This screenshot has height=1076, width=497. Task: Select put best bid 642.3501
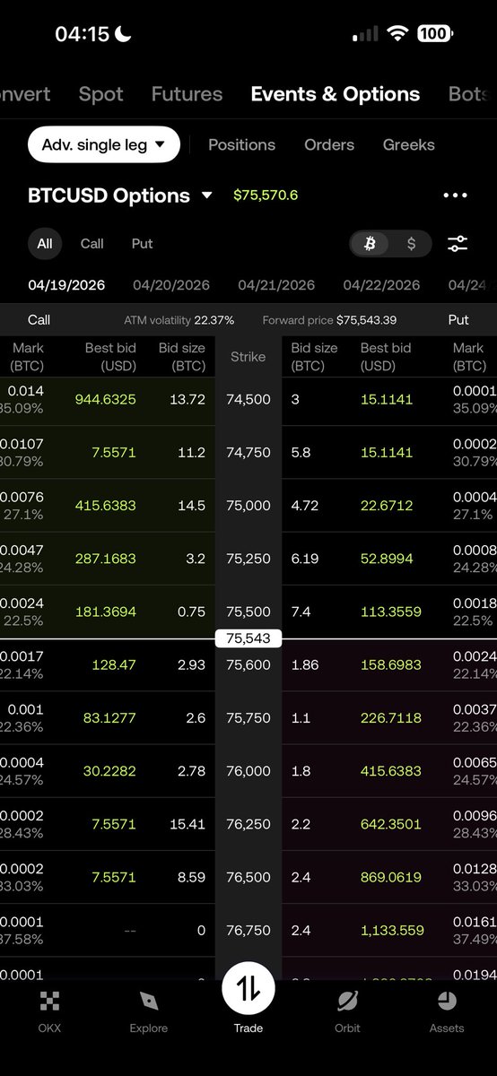click(390, 823)
